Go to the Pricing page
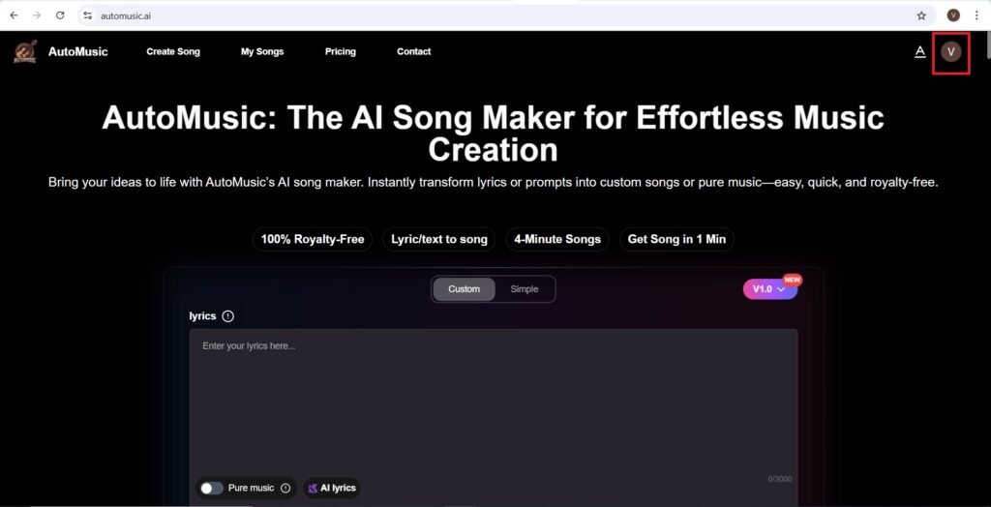The height and width of the screenshot is (507, 991). click(x=341, y=52)
